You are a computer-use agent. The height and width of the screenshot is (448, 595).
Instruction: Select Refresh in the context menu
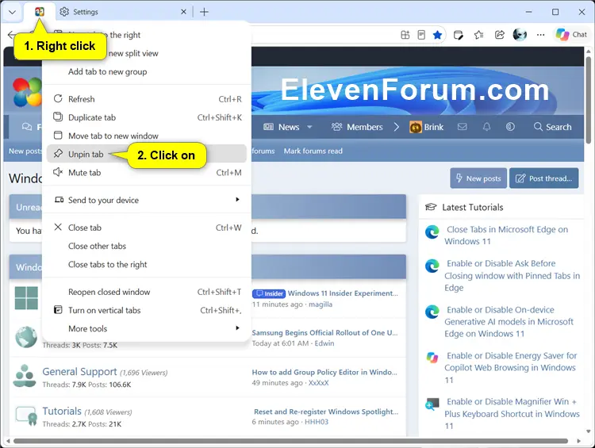tap(146, 99)
